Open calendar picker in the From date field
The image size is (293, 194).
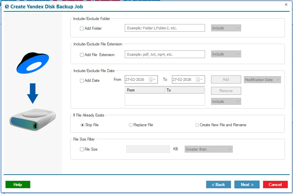152,80
